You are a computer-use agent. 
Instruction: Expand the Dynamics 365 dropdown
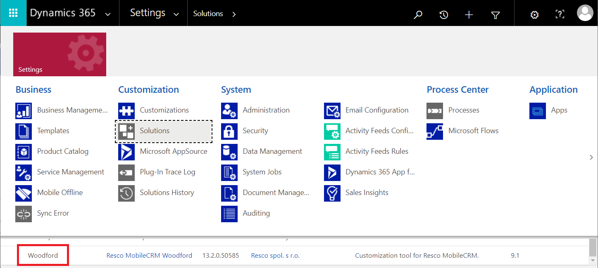point(108,14)
